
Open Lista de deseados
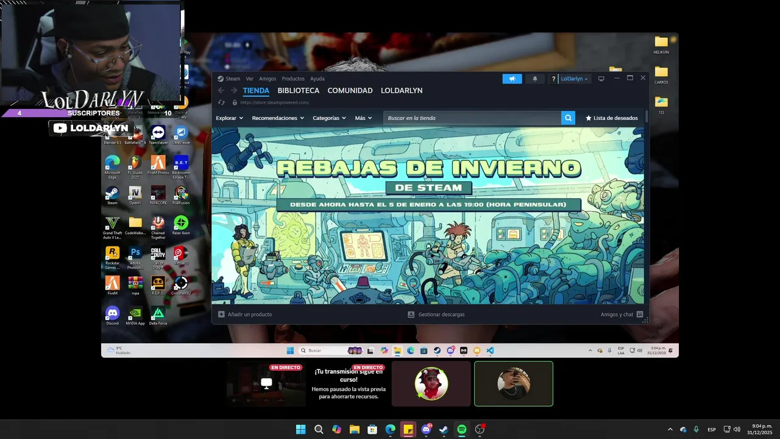(612, 118)
